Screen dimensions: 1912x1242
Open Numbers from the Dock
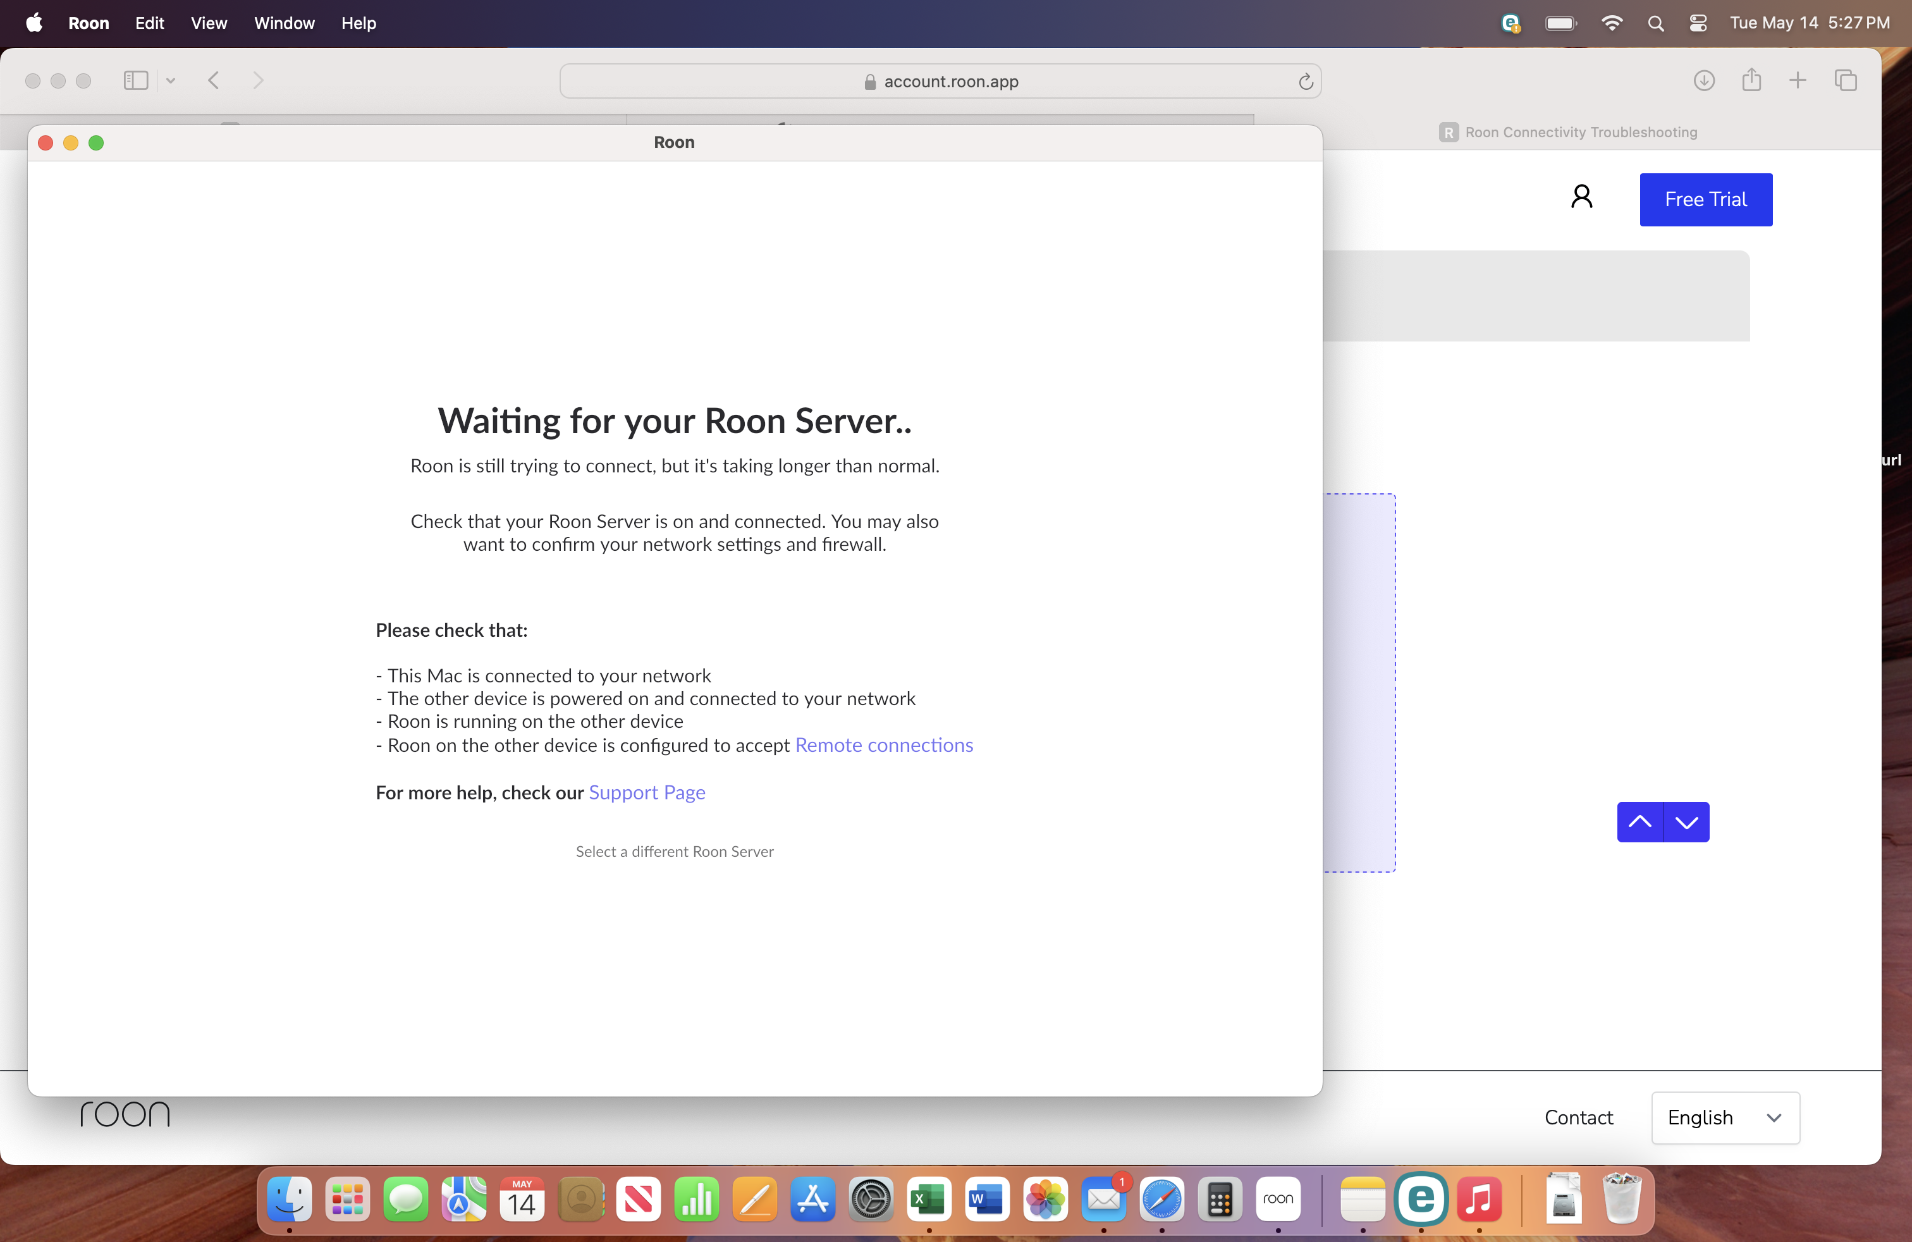(x=697, y=1200)
